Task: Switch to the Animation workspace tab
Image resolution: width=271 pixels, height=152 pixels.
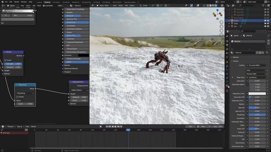Action: pyautogui.click(x=56, y=2)
